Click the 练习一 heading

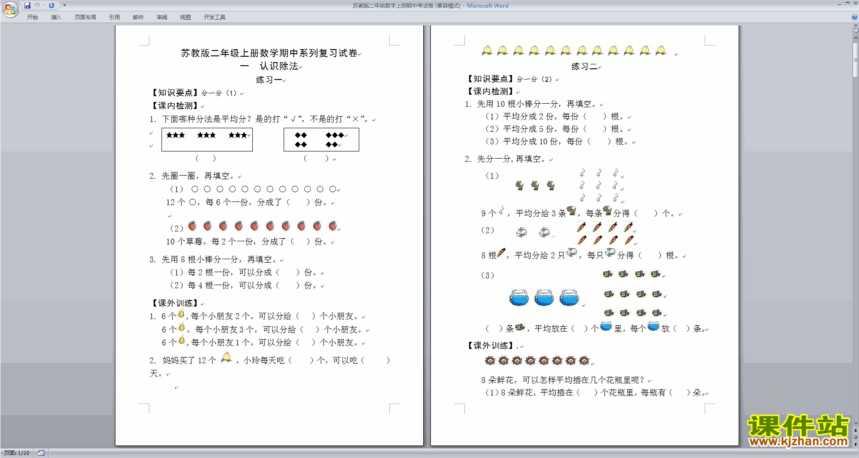click(269, 80)
